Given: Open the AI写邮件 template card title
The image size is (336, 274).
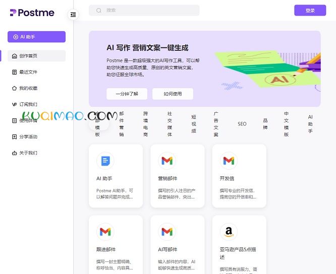Looking at the screenshot, I should point(167,249).
